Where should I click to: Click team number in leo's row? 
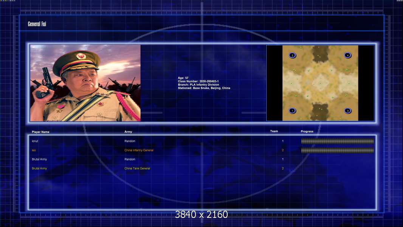tap(283, 151)
